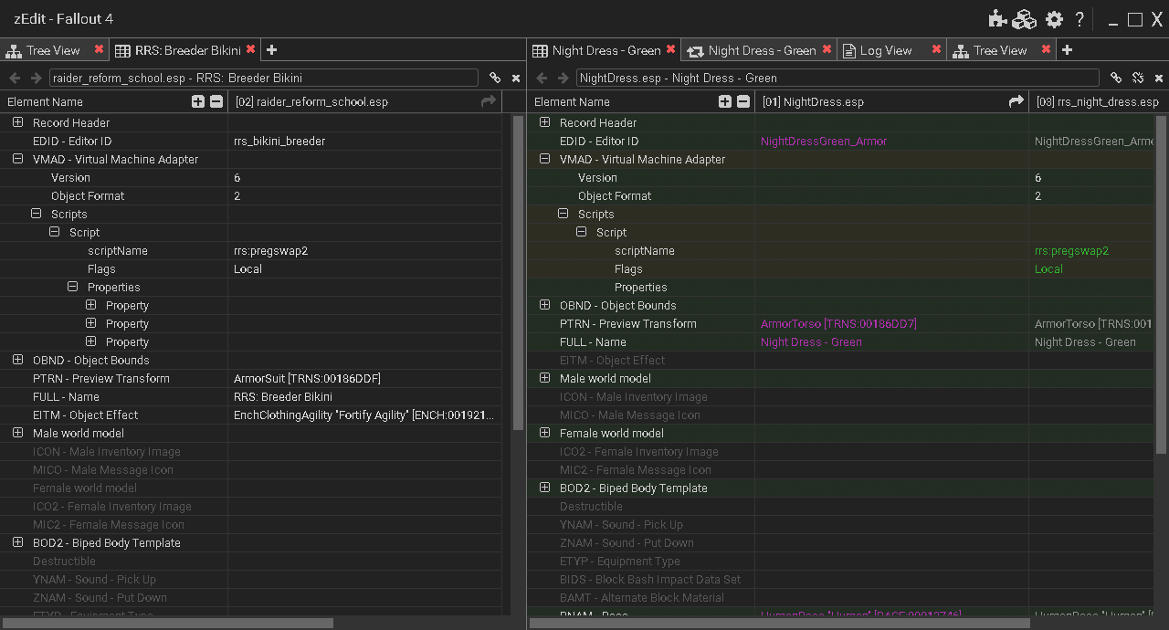
Task: Collapse Script node in right pane
Action: (581, 232)
